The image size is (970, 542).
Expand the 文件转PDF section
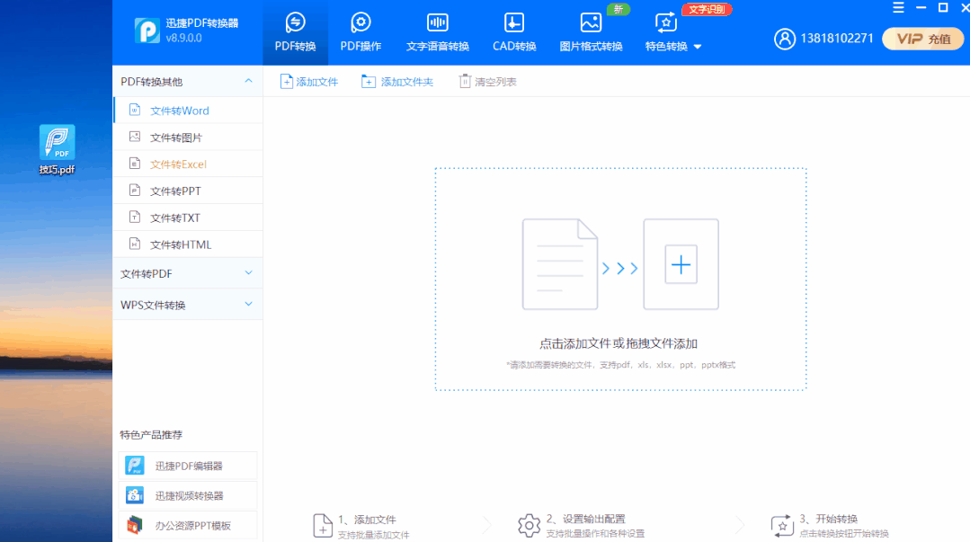[249, 273]
